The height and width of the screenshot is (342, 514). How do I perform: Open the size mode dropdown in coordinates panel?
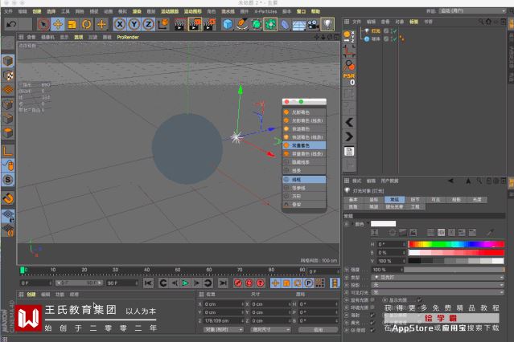[x=270, y=330]
